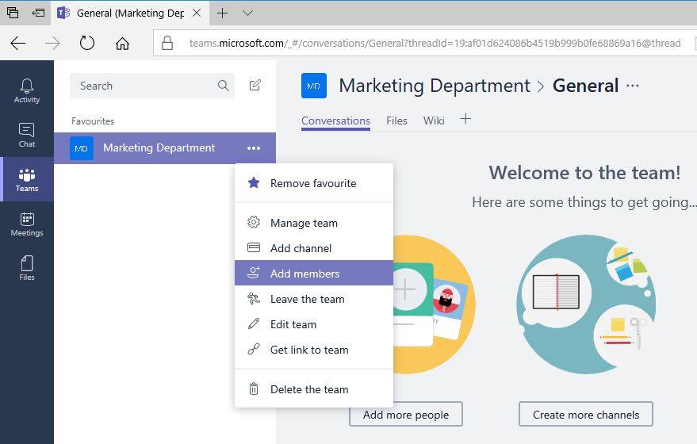The height and width of the screenshot is (444, 697).
Task: Select Marketing Department team in list
Action: point(165,148)
